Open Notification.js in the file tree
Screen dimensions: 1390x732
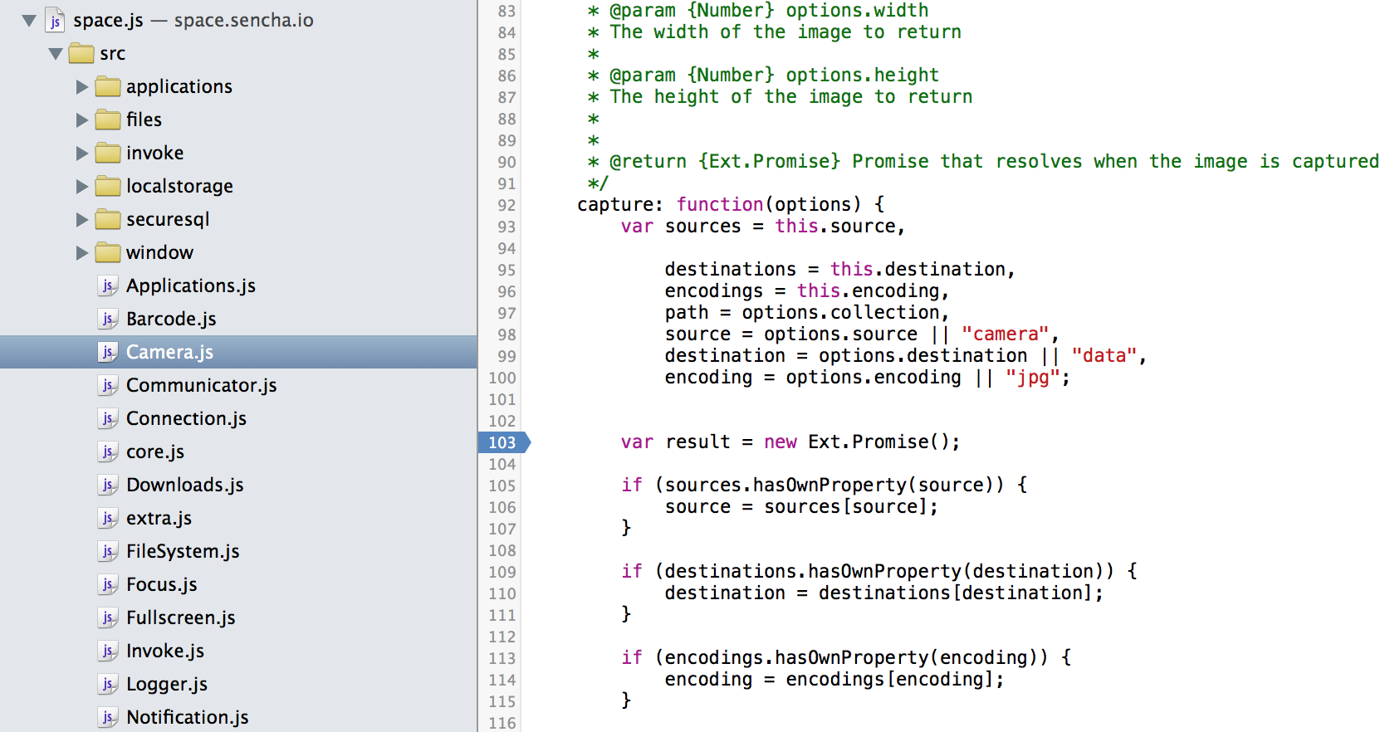click(188, 718)
